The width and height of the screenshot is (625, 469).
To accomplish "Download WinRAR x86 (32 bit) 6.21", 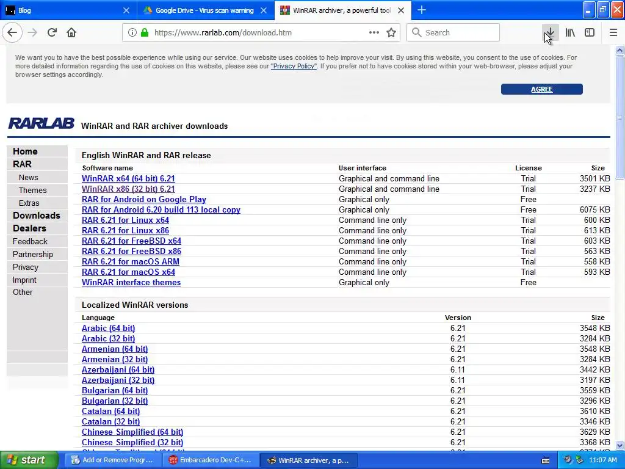I will coord(128,189).
